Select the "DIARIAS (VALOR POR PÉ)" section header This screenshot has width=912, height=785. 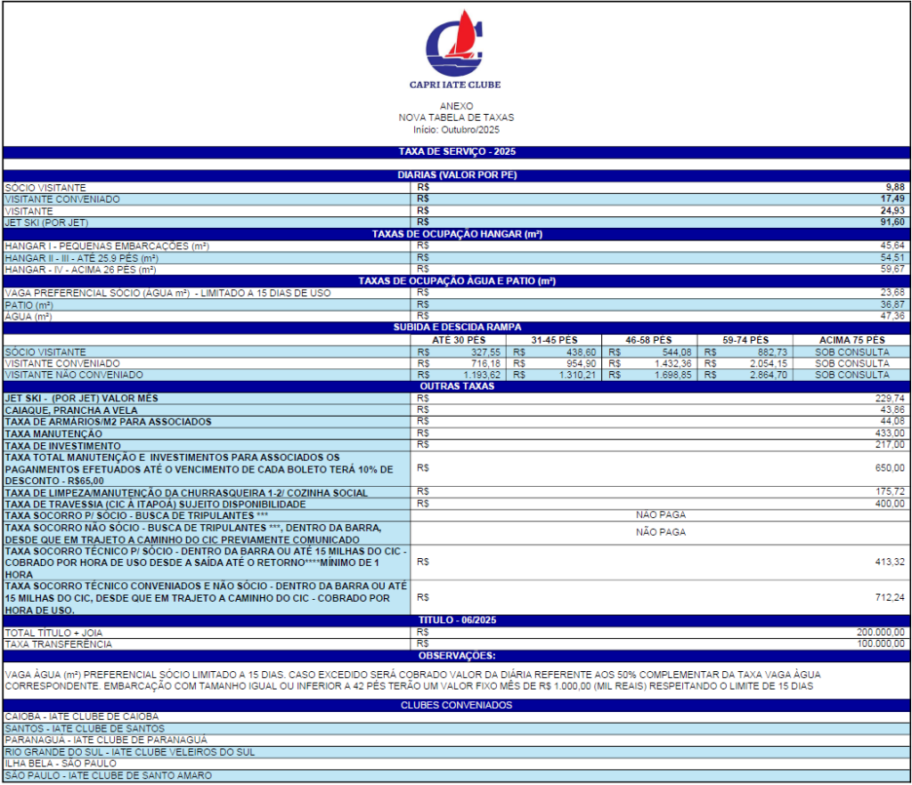pyautogui.click(x=456, y=175)
